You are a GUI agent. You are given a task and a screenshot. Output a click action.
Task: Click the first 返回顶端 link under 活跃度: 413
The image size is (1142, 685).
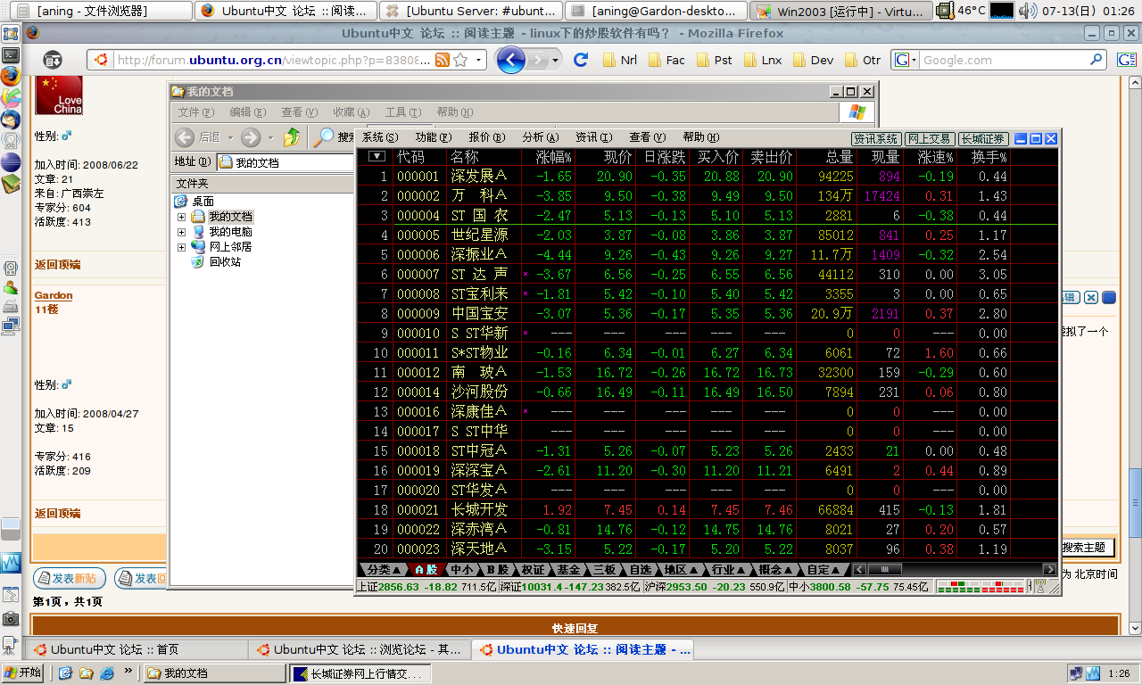(x=57, y=265)
